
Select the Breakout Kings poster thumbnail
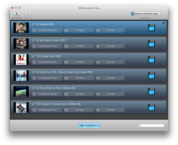point(21,44)
